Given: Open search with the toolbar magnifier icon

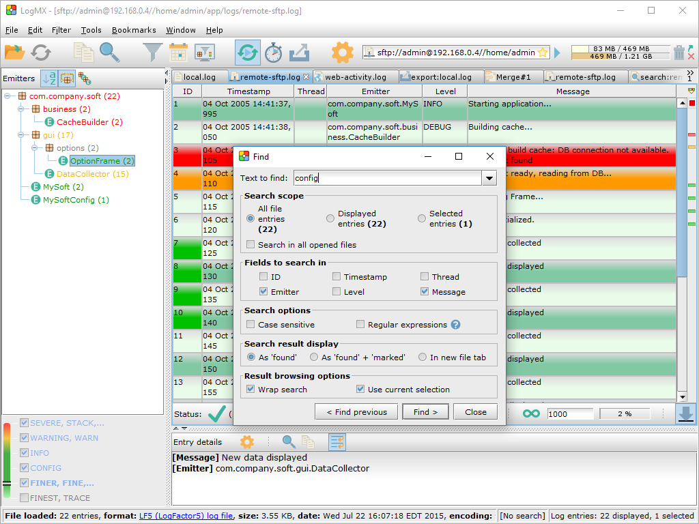Looking at the screenshot, I should (x=109, y=52).
